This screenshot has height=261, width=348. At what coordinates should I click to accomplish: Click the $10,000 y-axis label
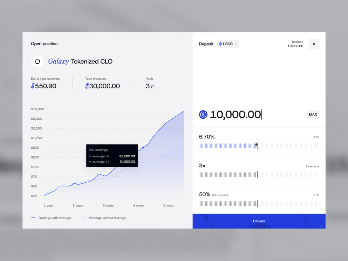click(38, 109)
